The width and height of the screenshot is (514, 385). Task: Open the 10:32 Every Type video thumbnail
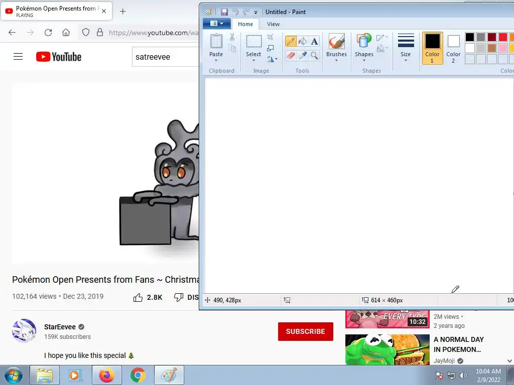(387, 319)
